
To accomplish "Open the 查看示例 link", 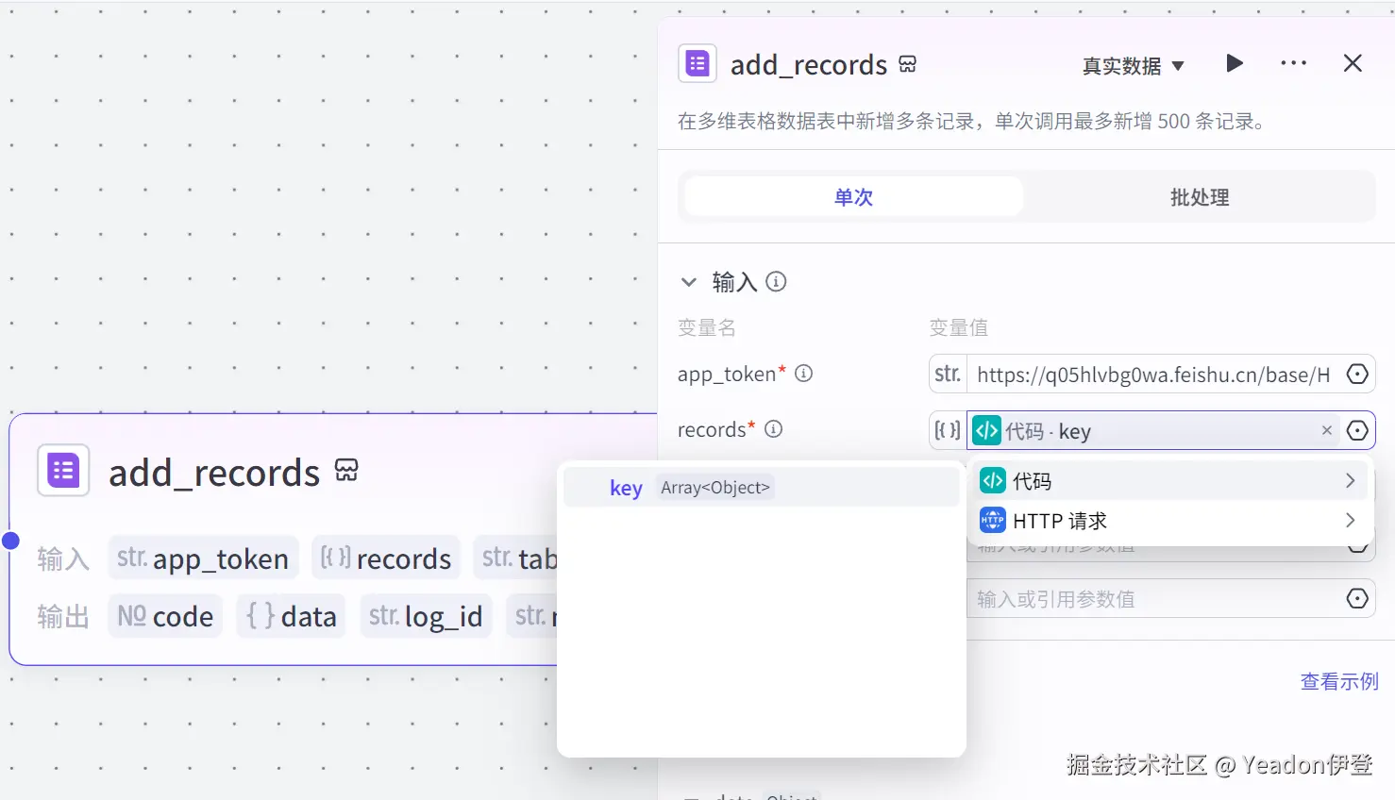I will pyautogui.click(x=1339, y=681).
